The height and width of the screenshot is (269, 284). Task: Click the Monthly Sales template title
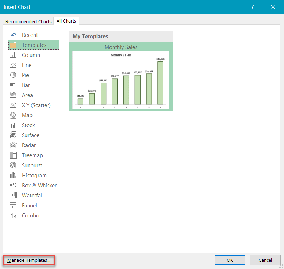point(121,47)
